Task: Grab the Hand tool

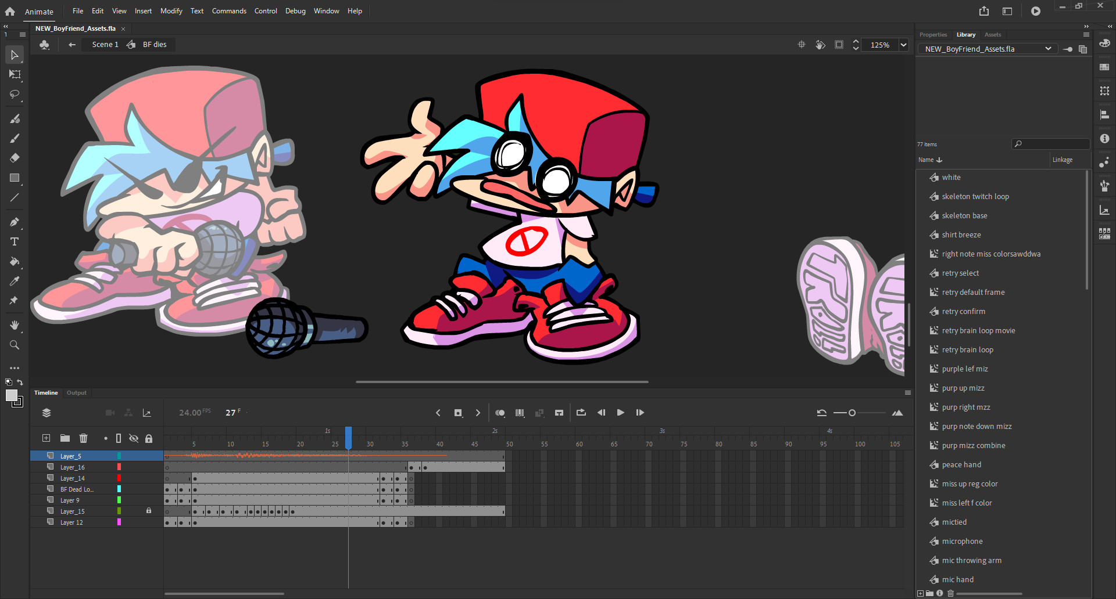Action: (x=14, y=325)
